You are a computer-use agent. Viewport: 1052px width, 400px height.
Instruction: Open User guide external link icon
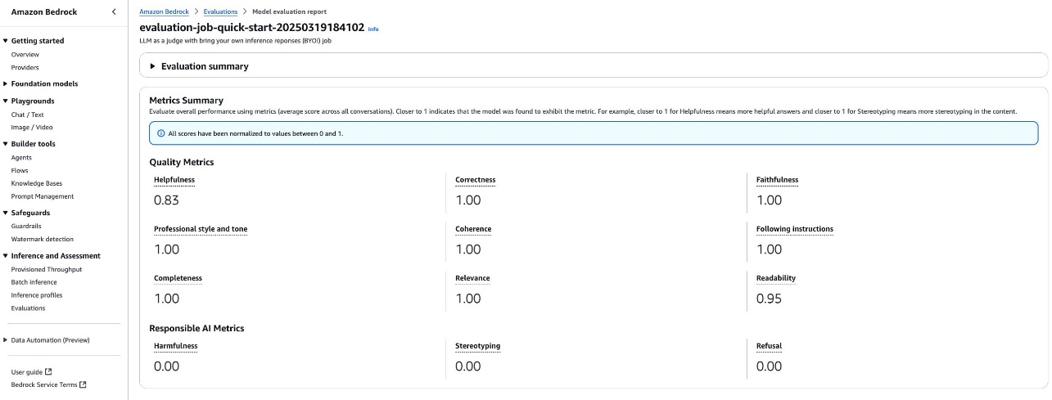click(x=48, y=371)
